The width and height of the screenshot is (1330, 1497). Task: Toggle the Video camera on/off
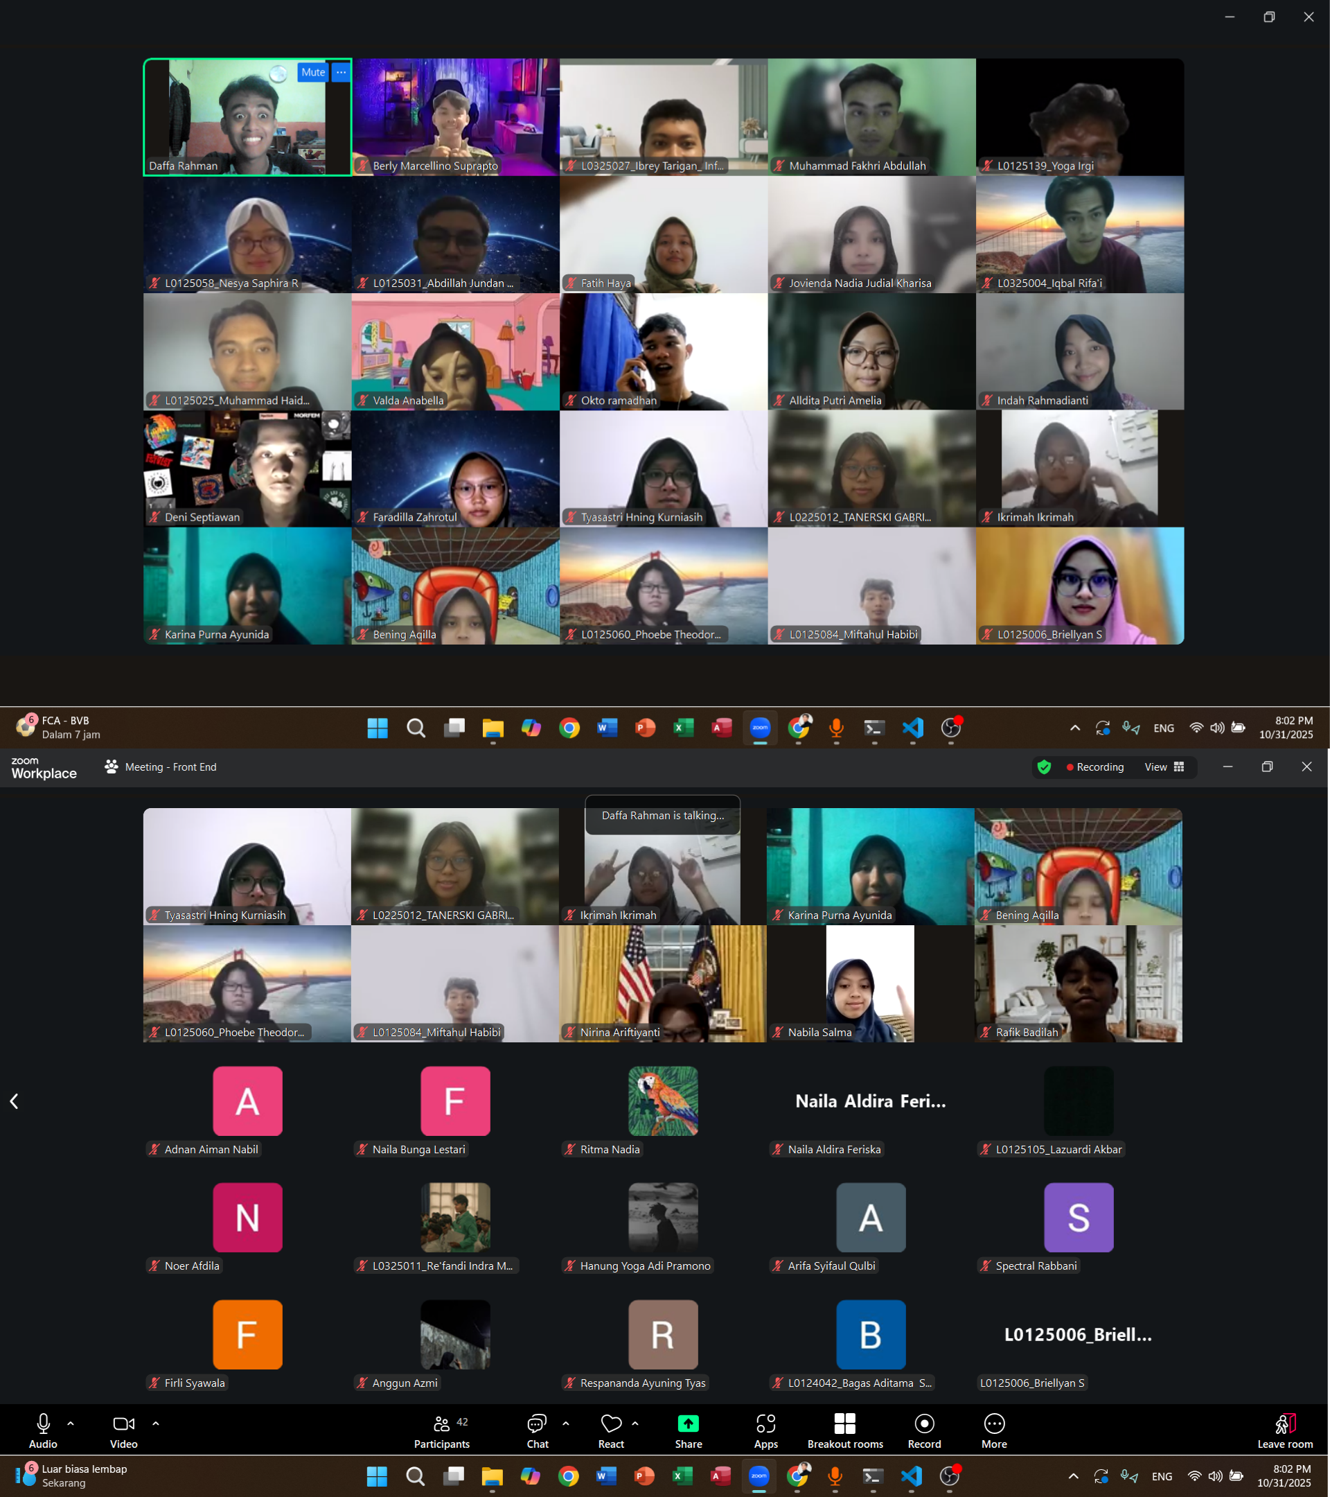click(123, 1424)
